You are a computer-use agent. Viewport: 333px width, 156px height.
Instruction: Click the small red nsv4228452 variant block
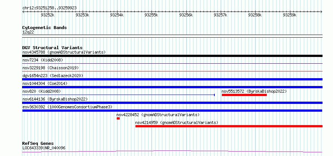(x=118, y=118)
